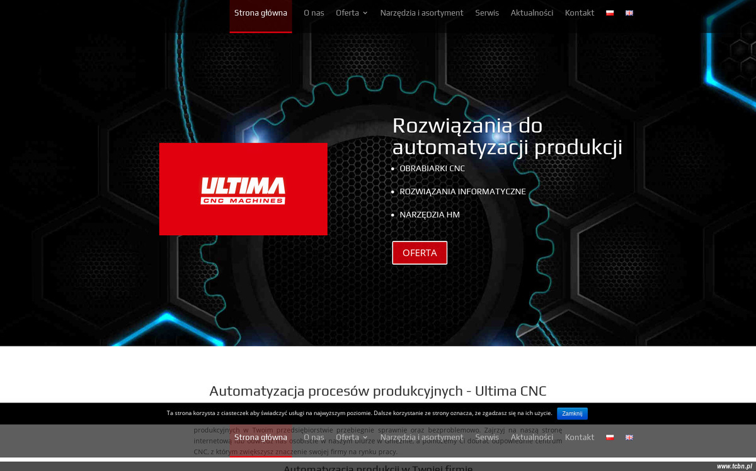
Task: Open Strona główna in the bottom sticky menu
Action: 261,437
